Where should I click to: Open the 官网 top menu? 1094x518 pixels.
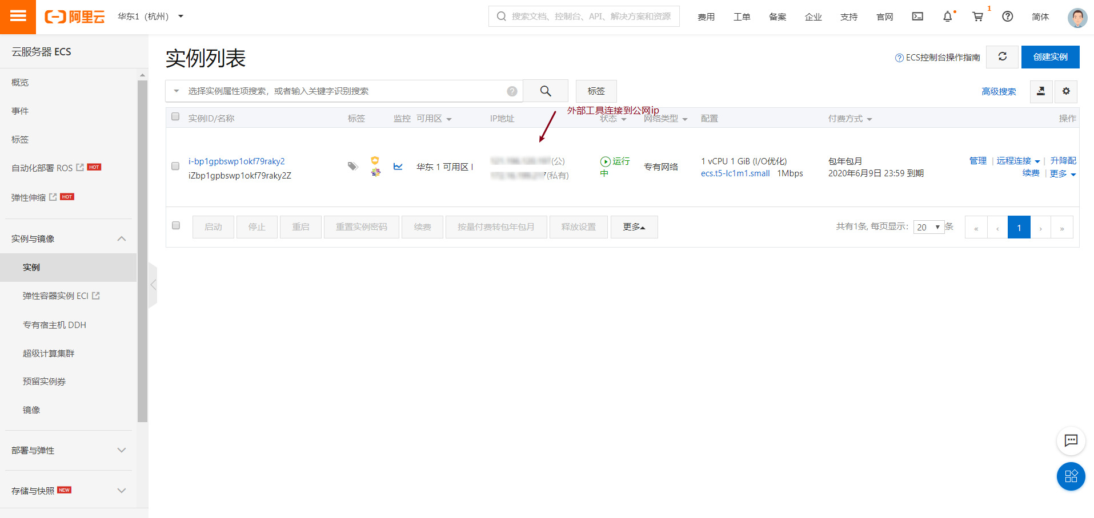tap(885, 17)
